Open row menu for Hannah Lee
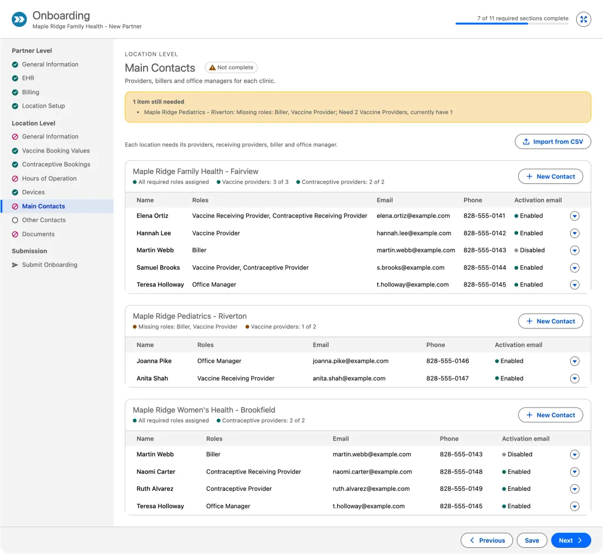 [x=575, y=233]
